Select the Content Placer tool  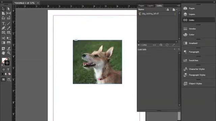[x=8, y=18]
